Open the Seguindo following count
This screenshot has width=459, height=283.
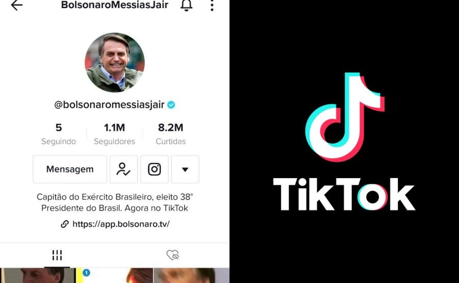[59, 134]
